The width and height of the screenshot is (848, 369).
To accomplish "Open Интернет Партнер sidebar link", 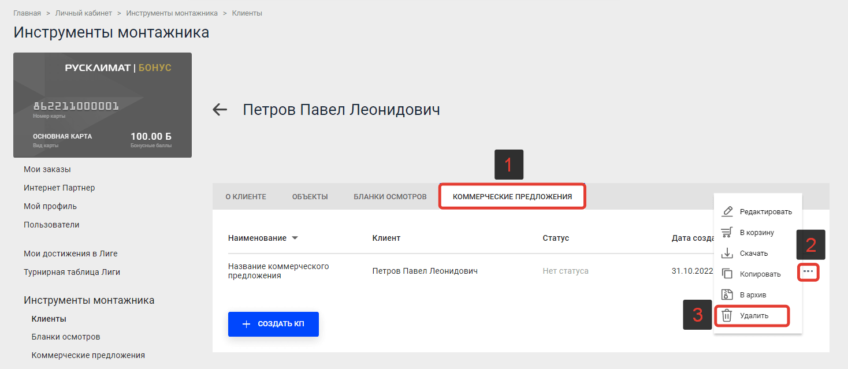I will (59, 188).
